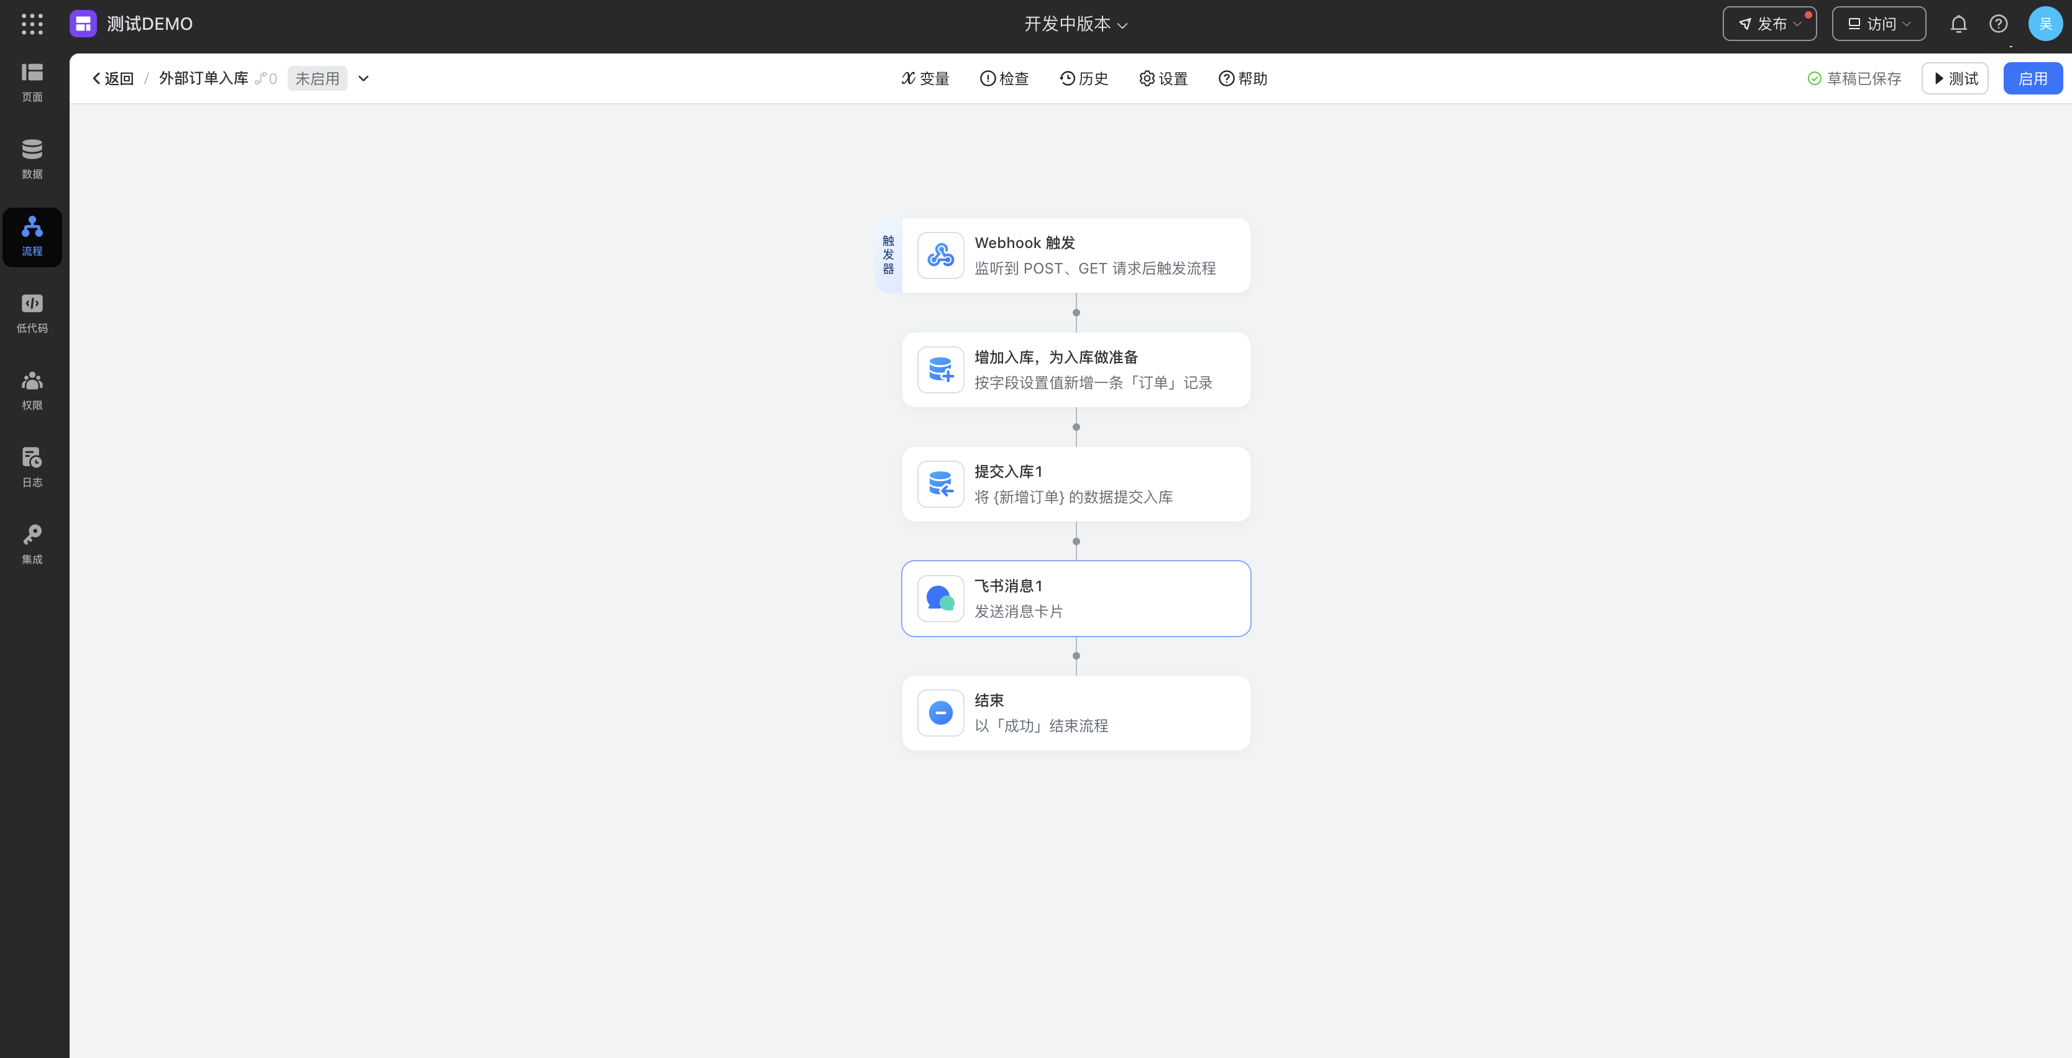
Task: Open the 发布 dropdown button
Action: pyautogui.click(x=1769, y=24)
